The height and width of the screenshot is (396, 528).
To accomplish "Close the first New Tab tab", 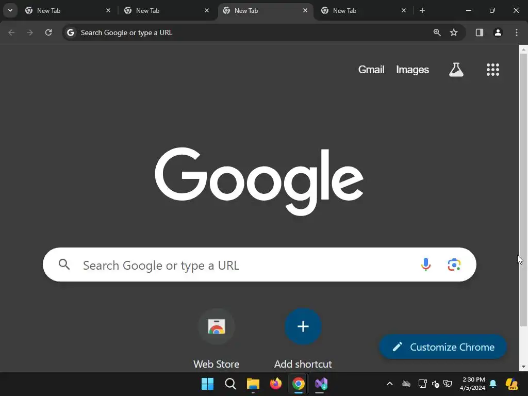I will click(x=108, y=10).
